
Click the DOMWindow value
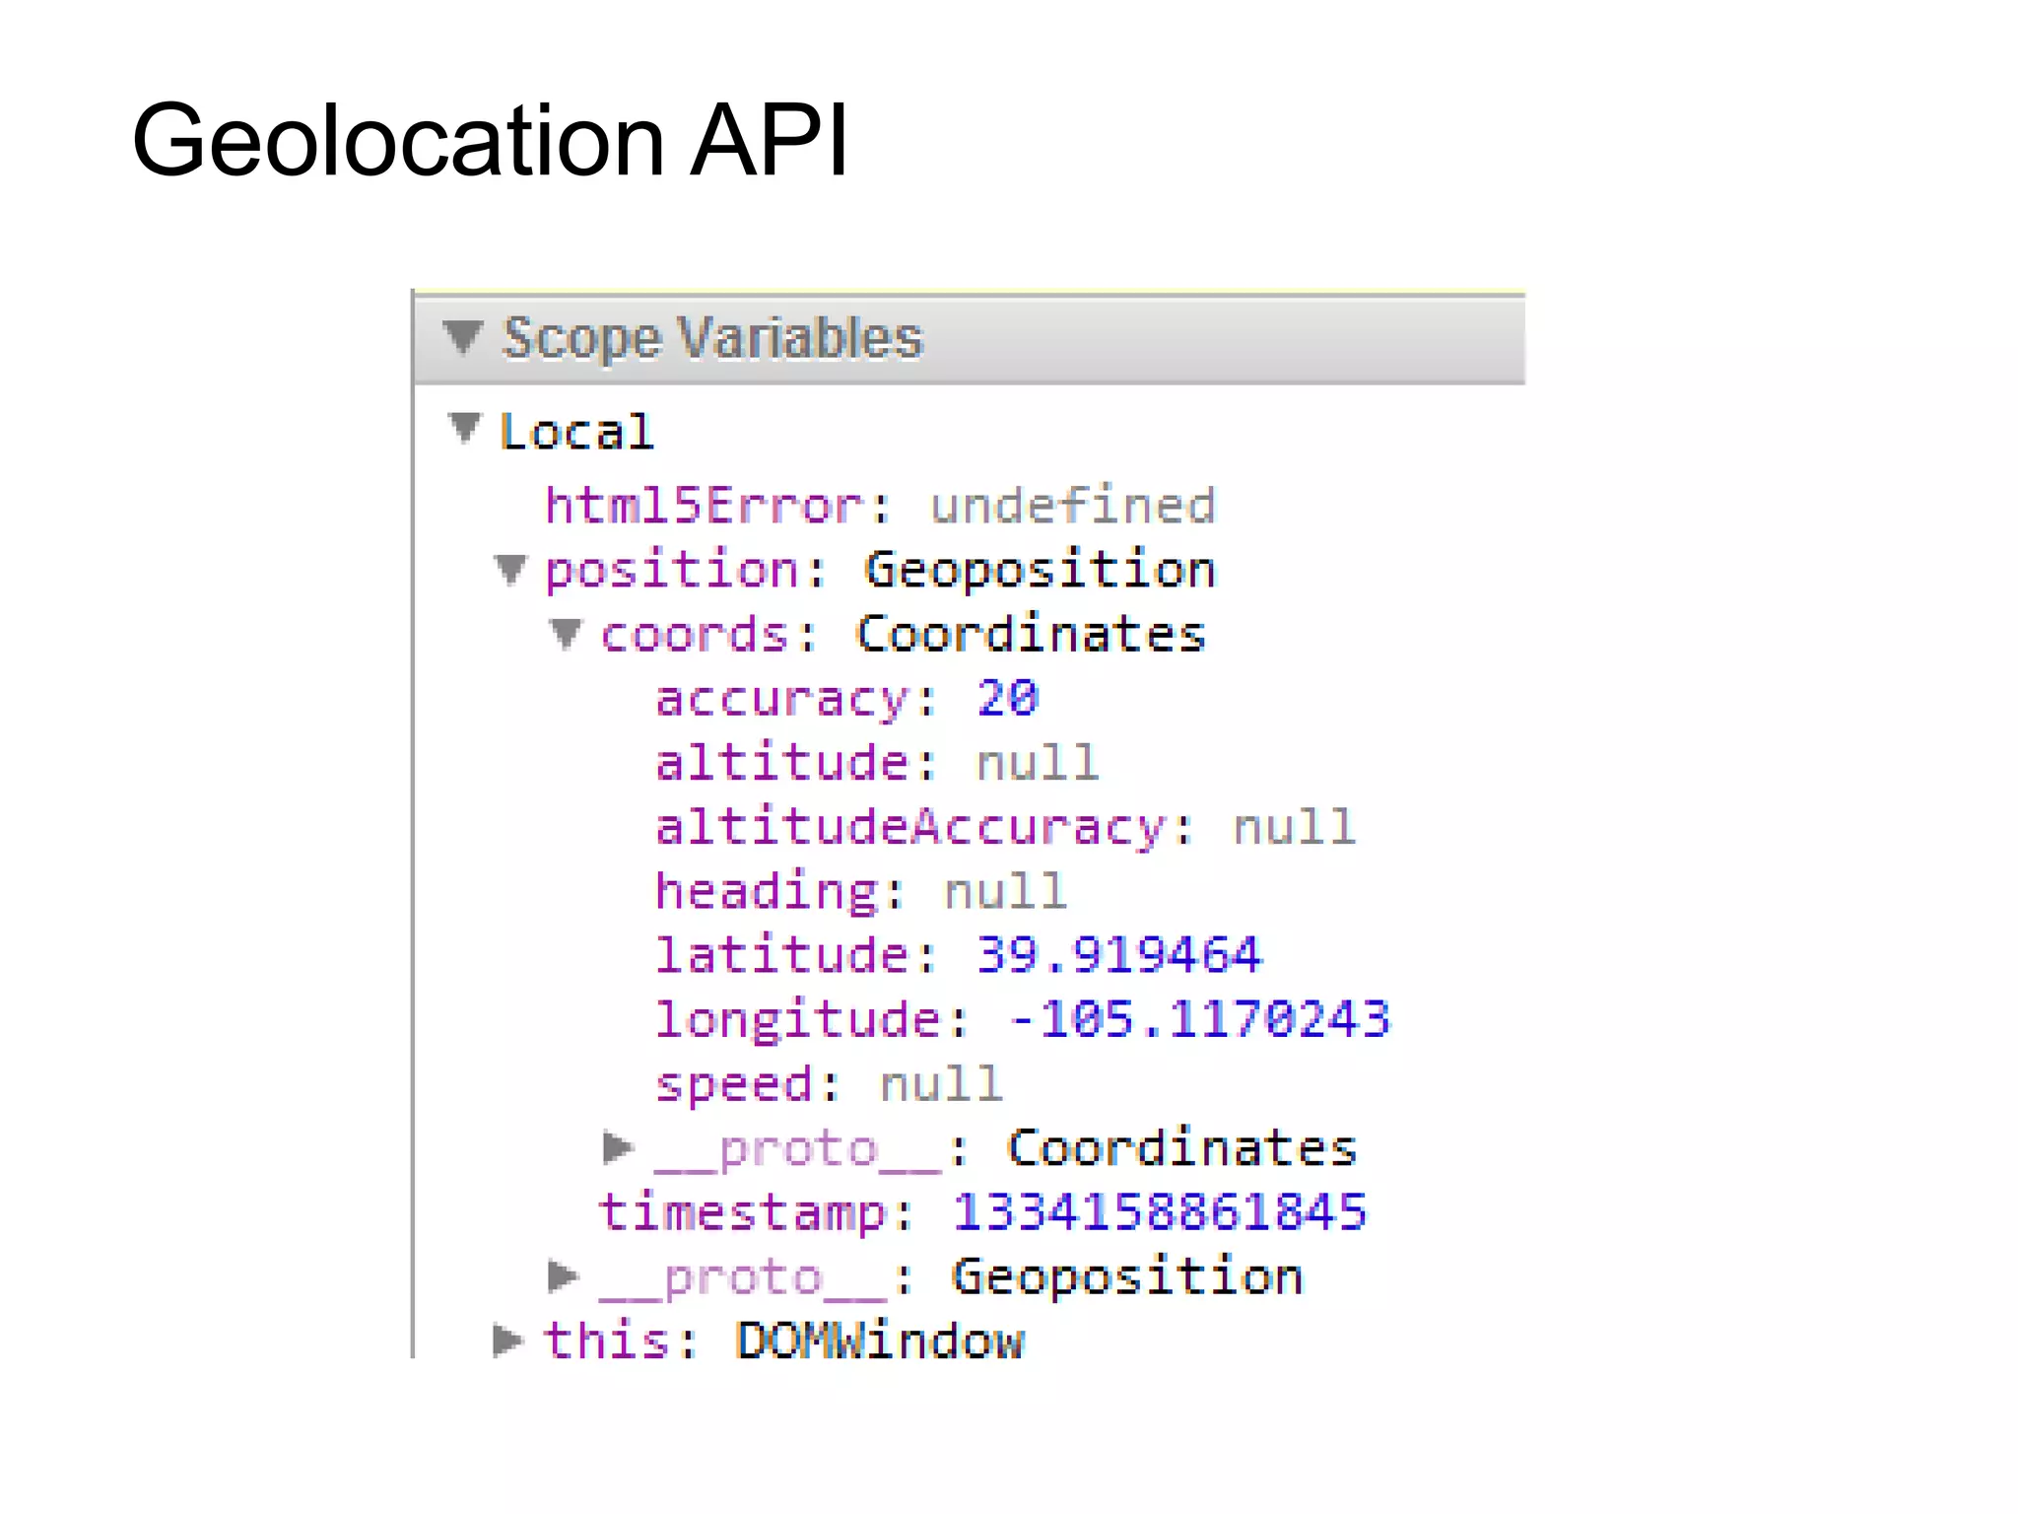(x=880, y=1342)
